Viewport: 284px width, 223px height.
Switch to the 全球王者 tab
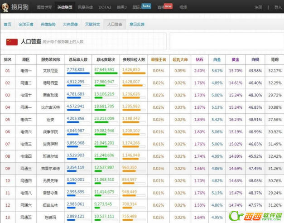(26, 24)
